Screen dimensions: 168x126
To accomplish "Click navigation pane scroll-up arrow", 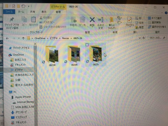I will [35, 44].
